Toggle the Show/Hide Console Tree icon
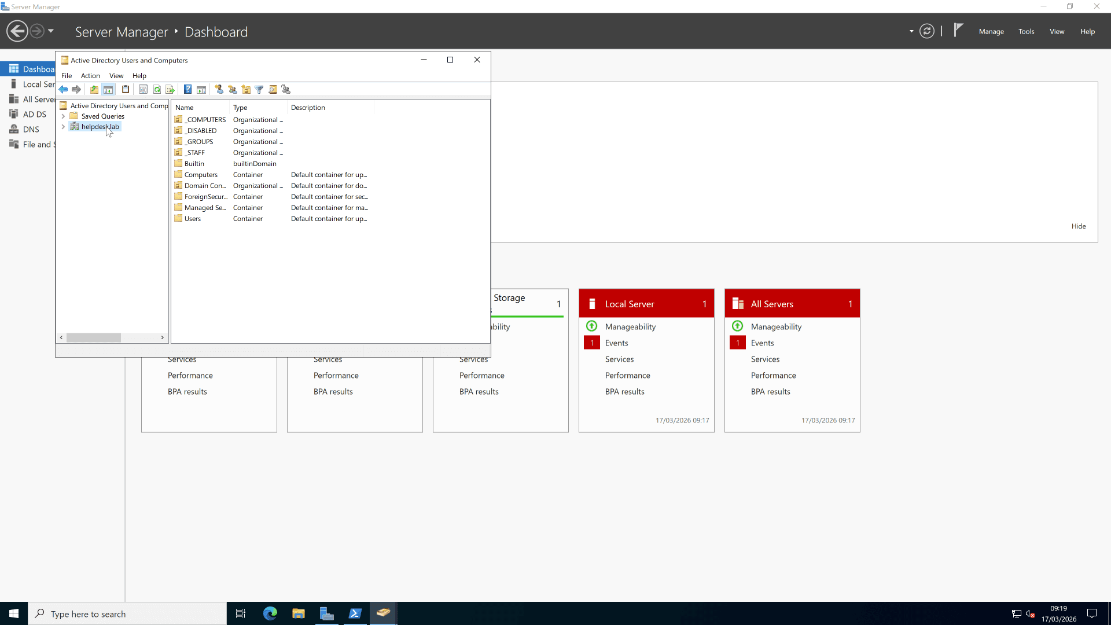The image size is (1111, 625). [x=108, y=90]
